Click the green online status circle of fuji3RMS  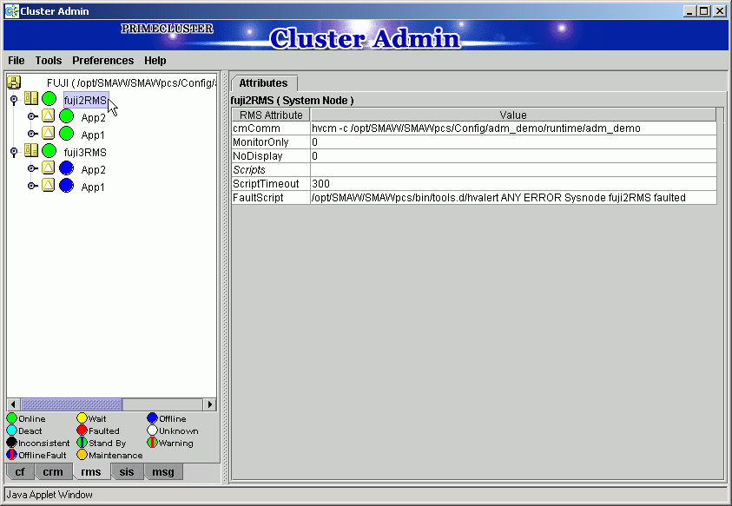click(49, 151)
